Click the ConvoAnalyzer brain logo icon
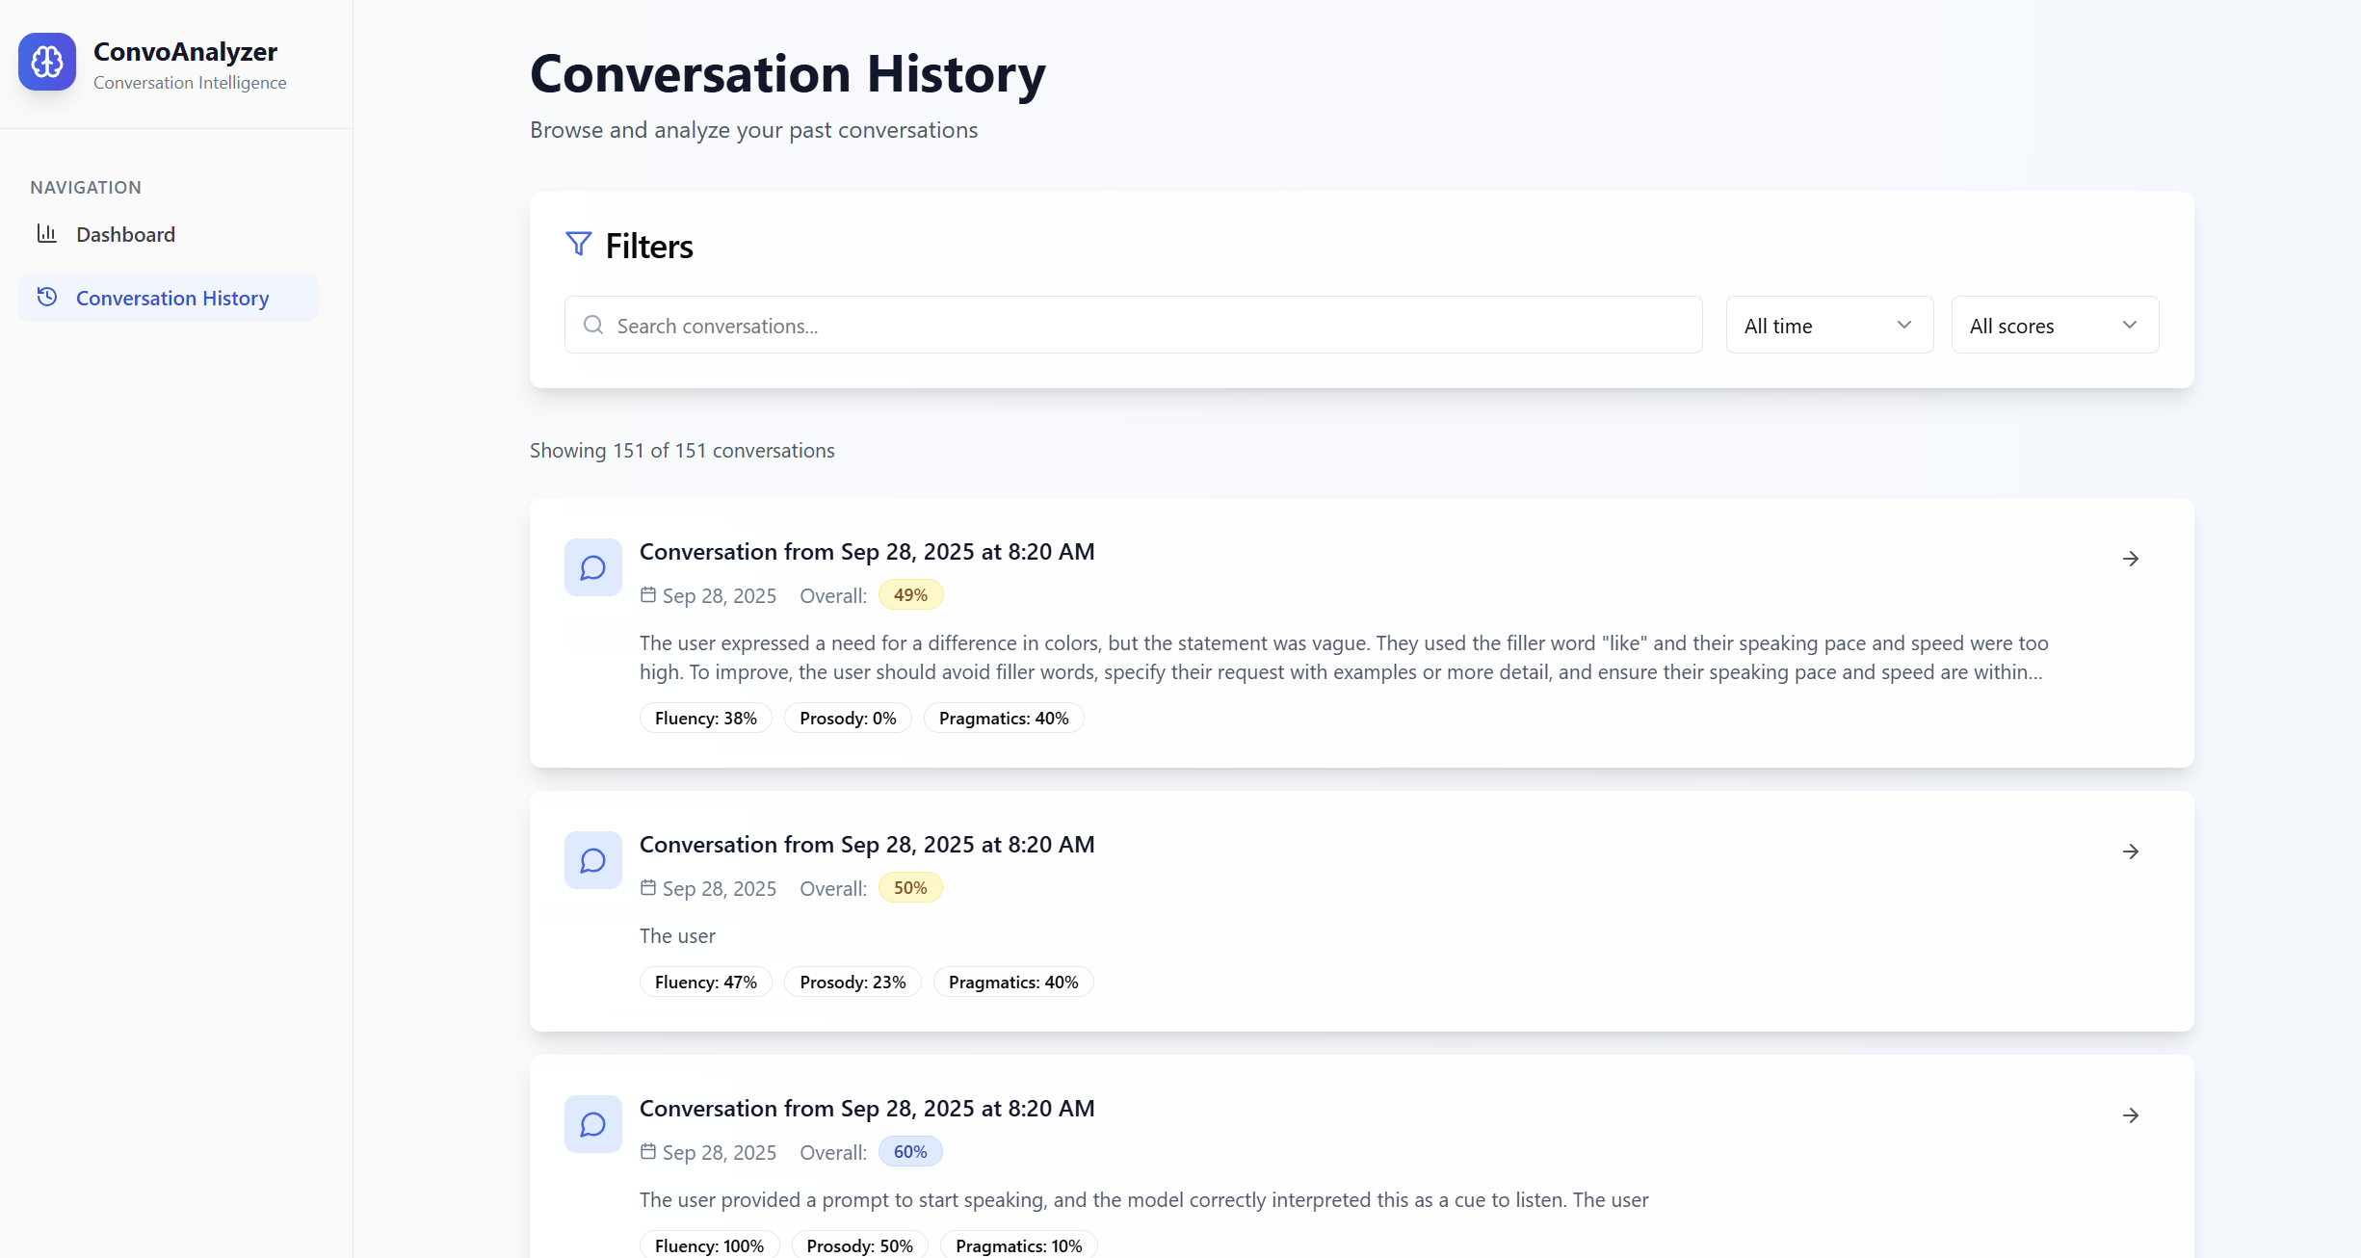This screenshot has height=1258, width=2361. pyautogui.click(x=46, y=62)
